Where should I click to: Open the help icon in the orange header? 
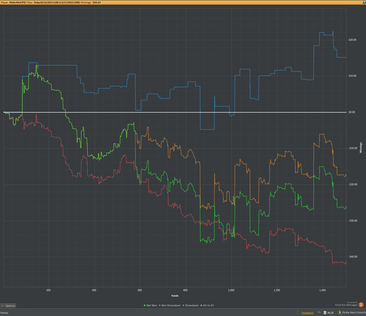pyautogui.click(x=364, y=2)
